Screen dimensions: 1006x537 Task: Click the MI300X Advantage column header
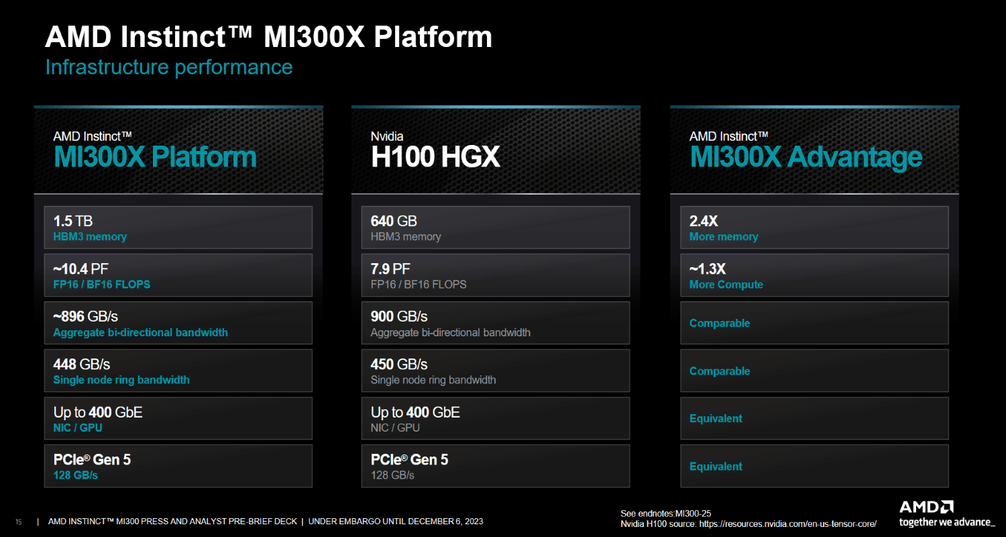pos(806,157)
